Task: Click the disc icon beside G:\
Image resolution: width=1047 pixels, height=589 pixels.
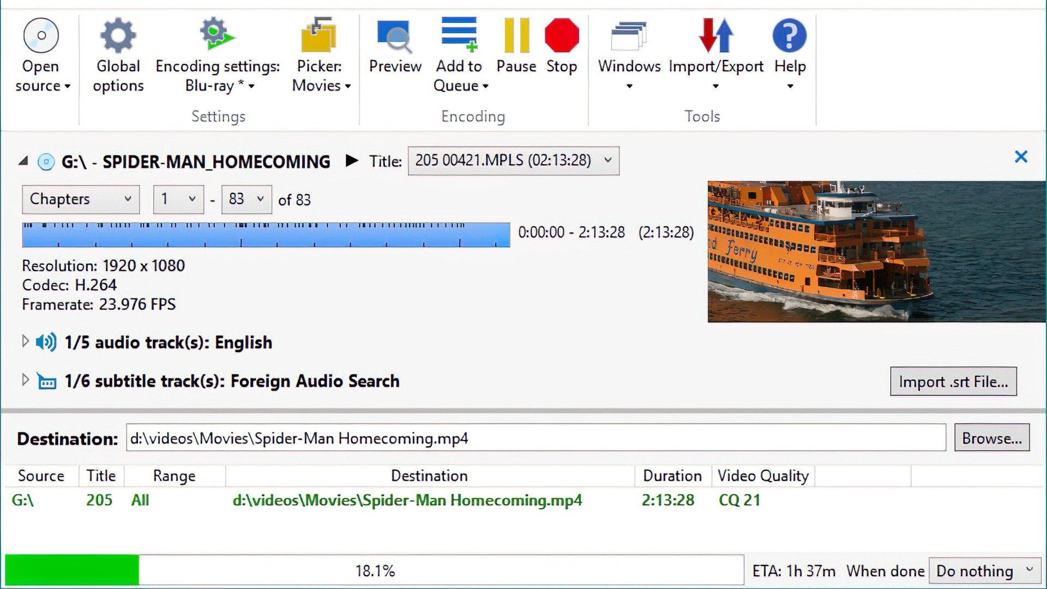Action: click(x=46, y=162)
